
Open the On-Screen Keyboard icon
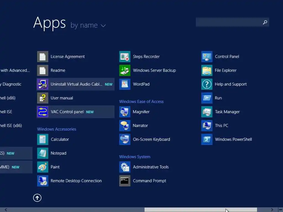coord(125,139)
